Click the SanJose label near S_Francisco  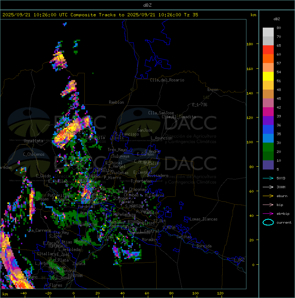[x=145, y=130]
